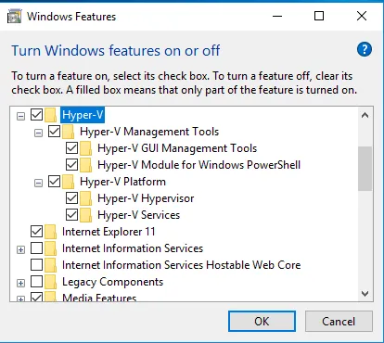The image size is (384, 343).
Task: Click the blue help question mark icon
Action: click(x=365, y=49)
